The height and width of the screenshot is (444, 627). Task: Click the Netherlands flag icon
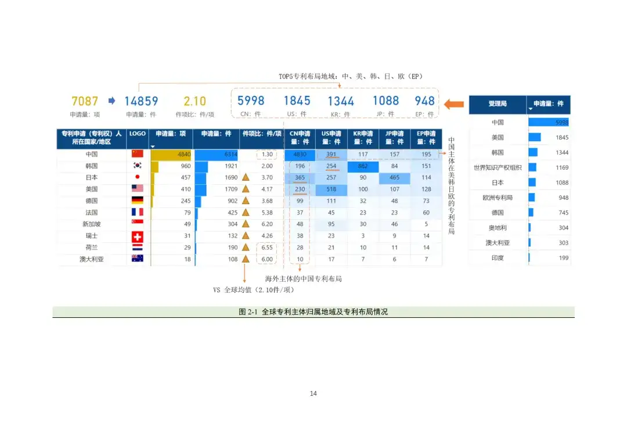137,248
